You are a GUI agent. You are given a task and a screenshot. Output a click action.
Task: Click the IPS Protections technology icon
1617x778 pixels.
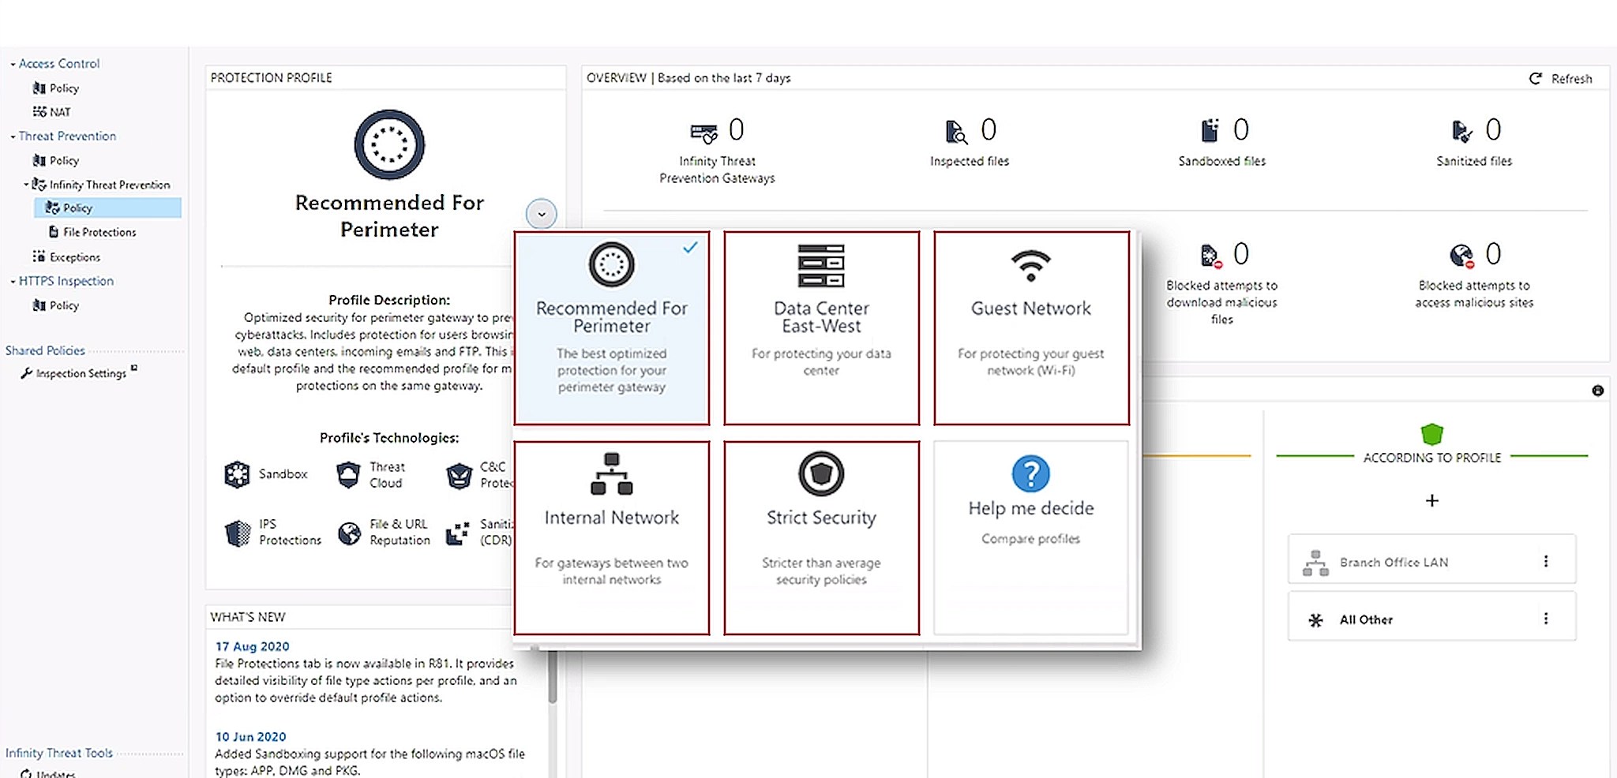[x=238, y=533]
